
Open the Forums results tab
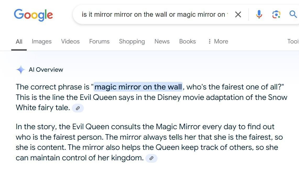point(99,41)
